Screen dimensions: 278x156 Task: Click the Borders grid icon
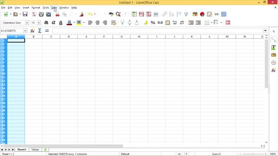point(207,23)
